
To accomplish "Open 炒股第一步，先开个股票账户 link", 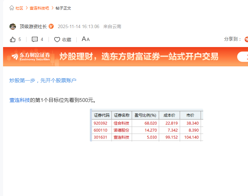I will click(x=43, y=81).
